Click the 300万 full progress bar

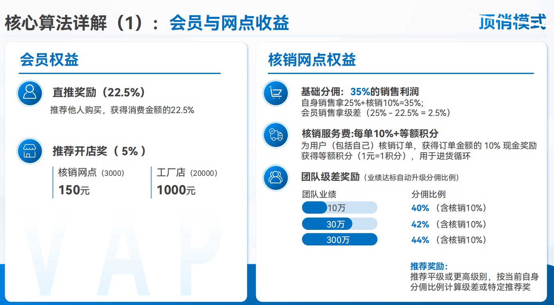tap(339, 239)
